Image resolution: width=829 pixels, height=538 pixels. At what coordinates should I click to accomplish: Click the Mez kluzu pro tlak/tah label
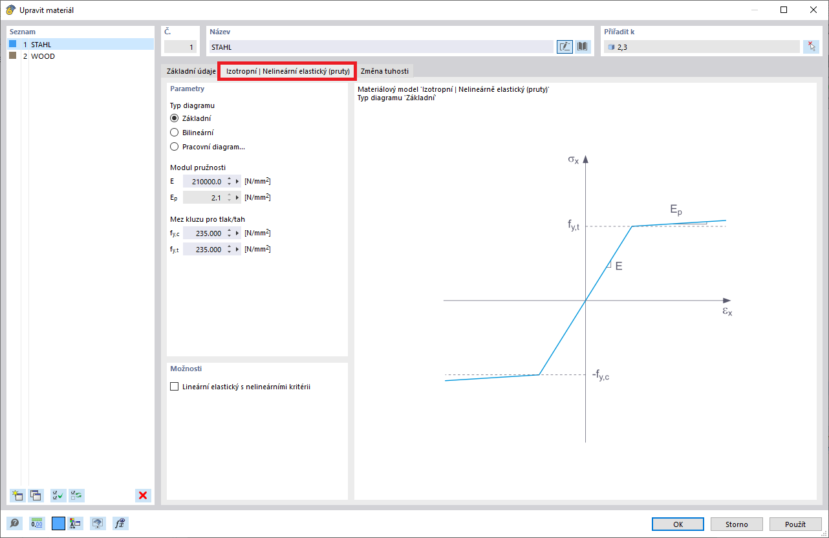click(x=208, y=219)
